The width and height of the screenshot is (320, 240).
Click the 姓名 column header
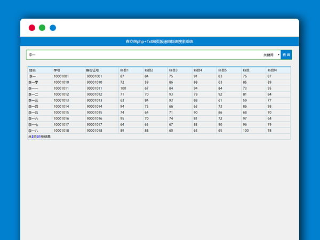33,70
